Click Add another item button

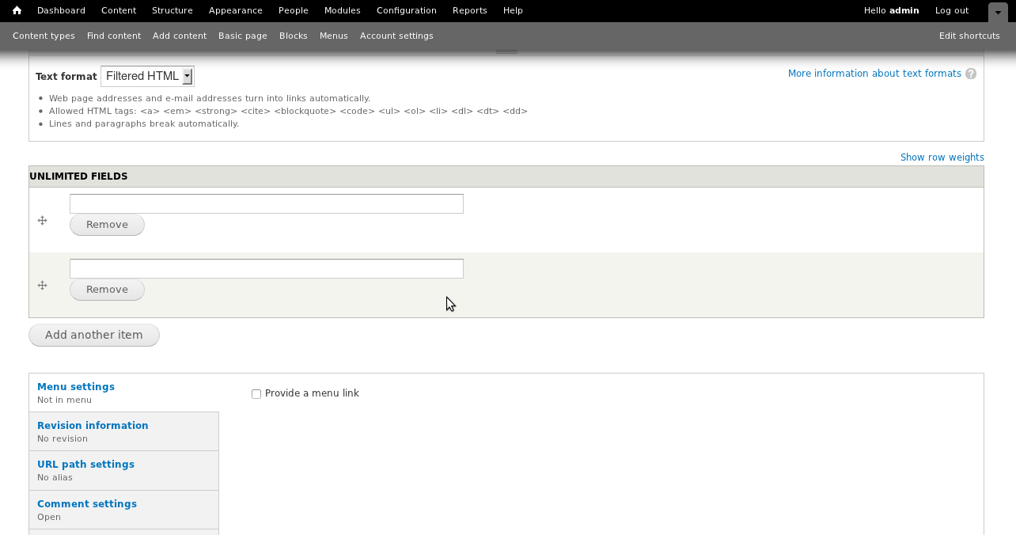point(94,335)
